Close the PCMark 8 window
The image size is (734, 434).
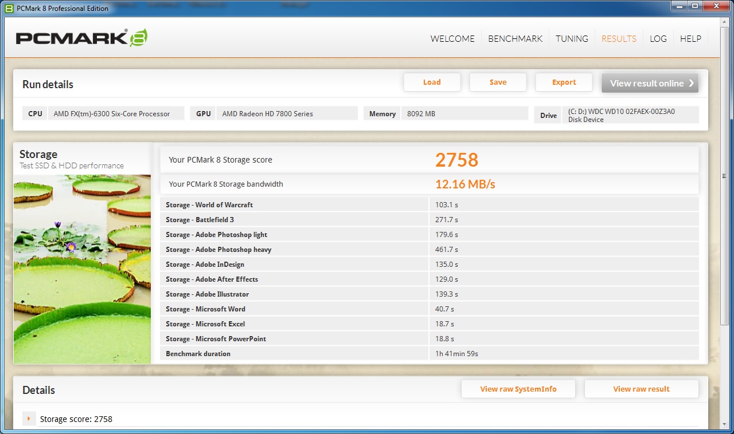(x=716, y=6)
